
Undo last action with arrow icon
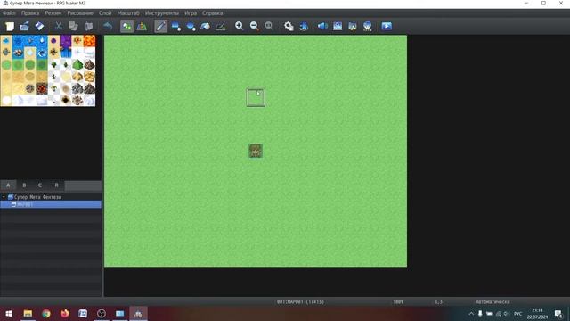108,26
